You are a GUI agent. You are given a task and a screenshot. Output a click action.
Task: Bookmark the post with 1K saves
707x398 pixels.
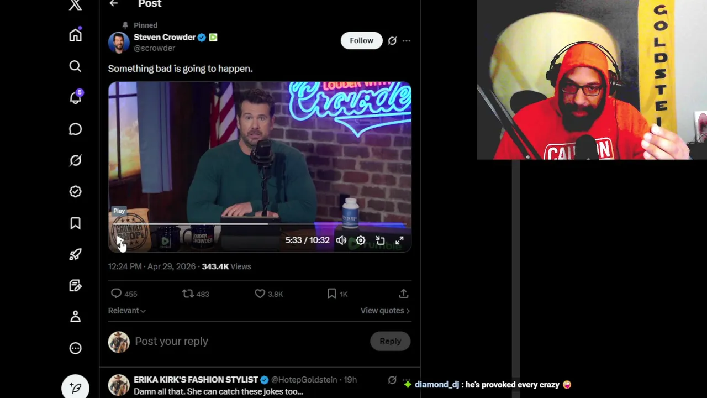click(x=337, y=294)
